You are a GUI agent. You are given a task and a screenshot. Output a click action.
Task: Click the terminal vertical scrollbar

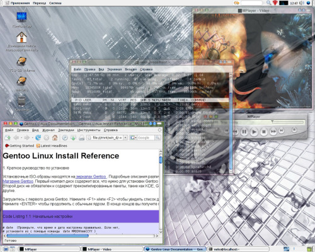pos(231,123)
